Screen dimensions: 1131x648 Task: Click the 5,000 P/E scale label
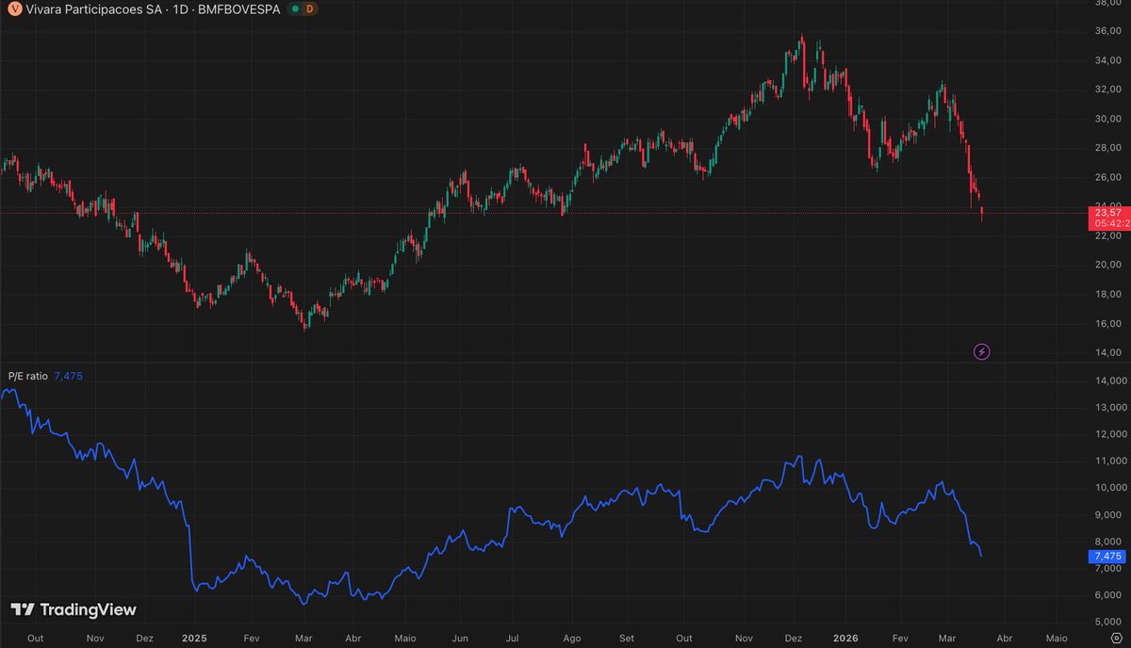coord(1108,623)
